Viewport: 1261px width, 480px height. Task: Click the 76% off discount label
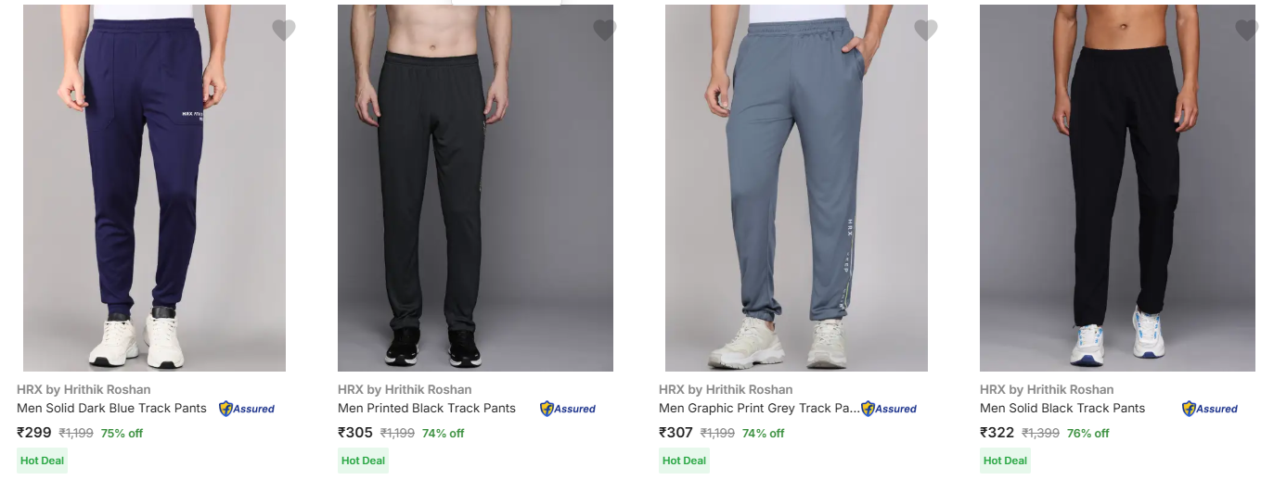1087,434
